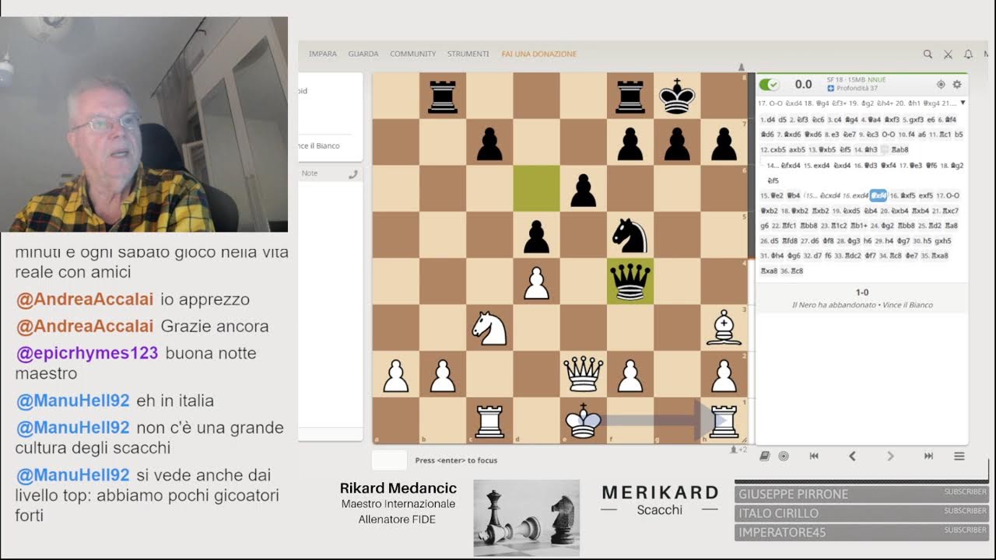Open the COMMUNITY menu
The image size is (996, 560).
413,54
